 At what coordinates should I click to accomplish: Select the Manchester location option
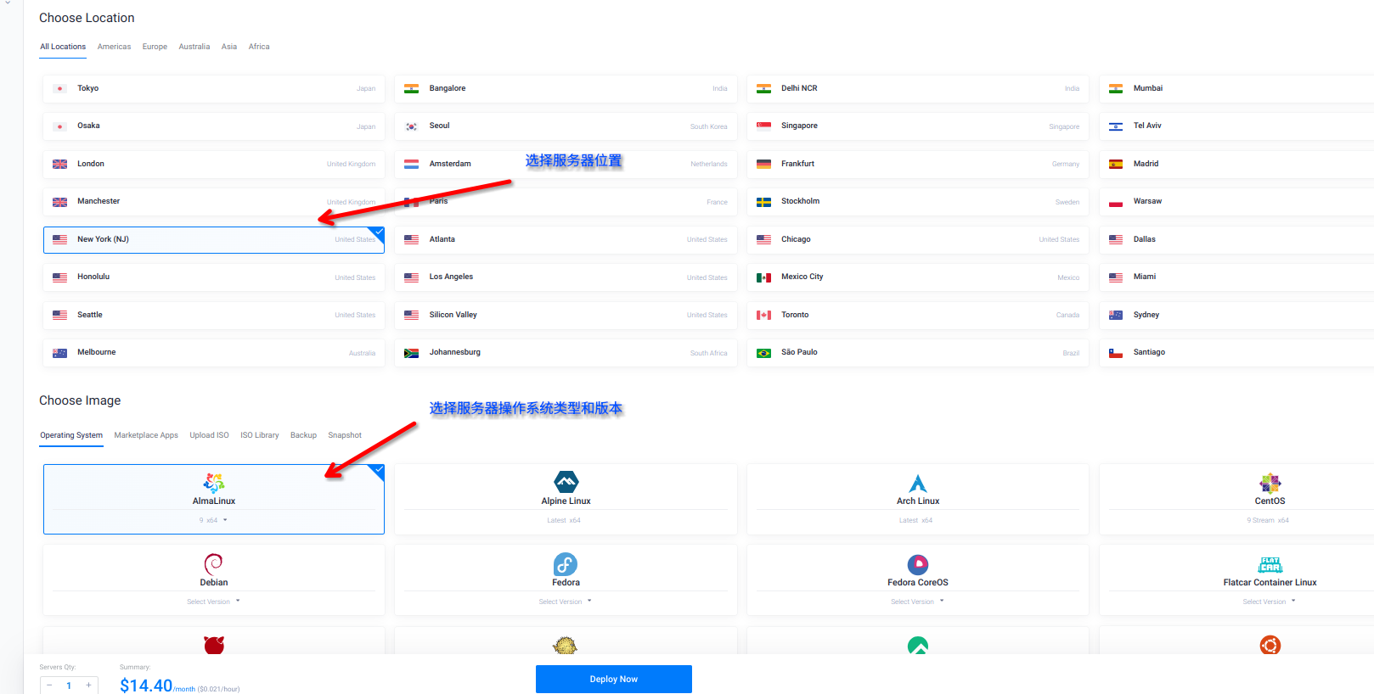[x=214, y=202]
